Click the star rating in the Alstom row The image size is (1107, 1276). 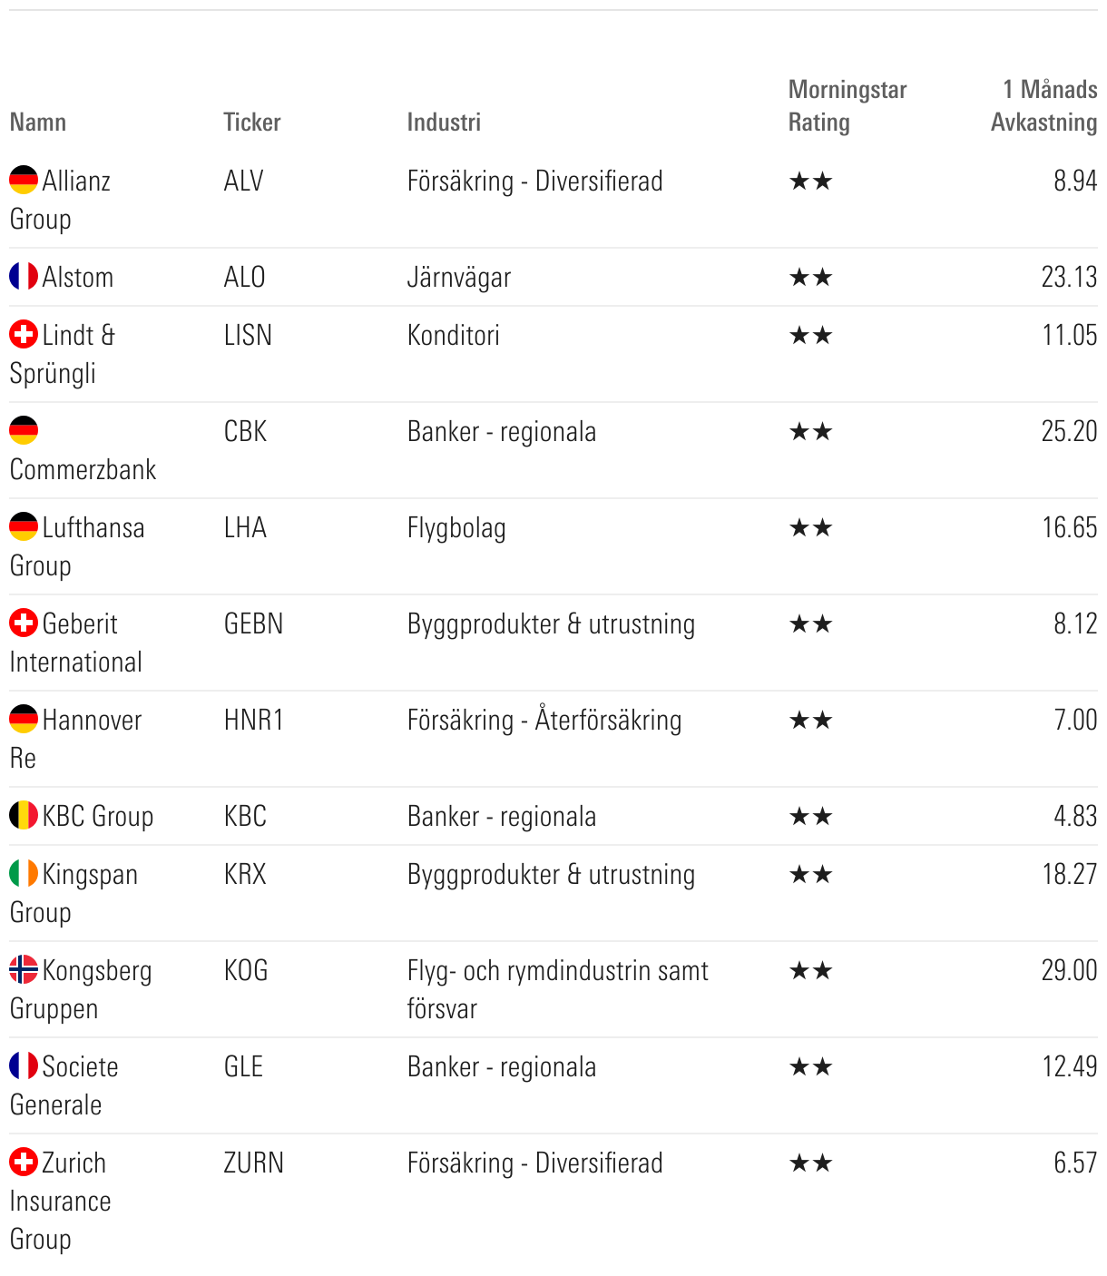(810, 277)
